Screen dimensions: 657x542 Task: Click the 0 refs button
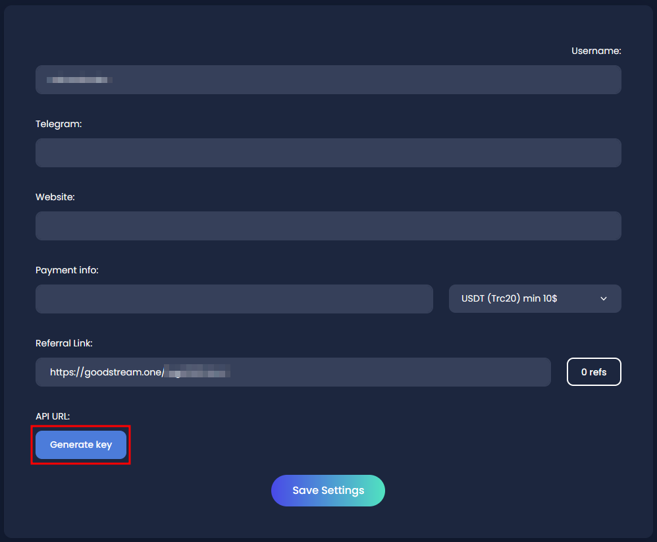click(x=594, y=372)
